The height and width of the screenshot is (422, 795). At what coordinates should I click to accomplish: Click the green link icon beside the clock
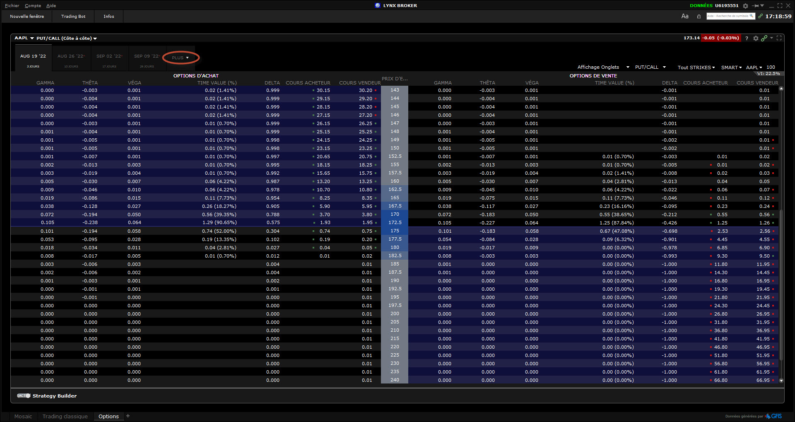[x=760, y=16]
